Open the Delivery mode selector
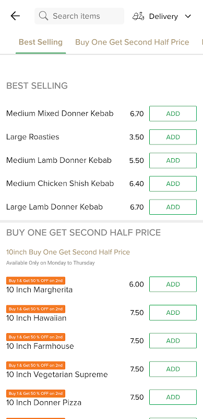Viewport: 203px width, 419px height. click(x=162, y=16)
